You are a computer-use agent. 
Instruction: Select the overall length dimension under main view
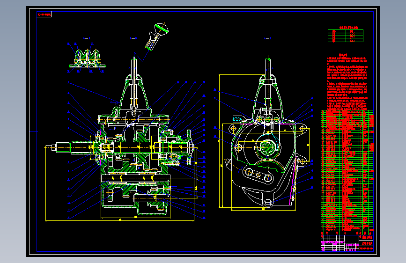[120, 220]
